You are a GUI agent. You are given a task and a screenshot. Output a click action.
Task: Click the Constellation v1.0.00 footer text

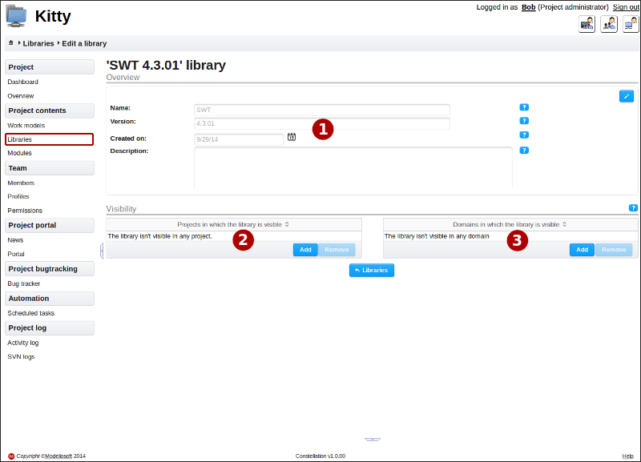320,456
